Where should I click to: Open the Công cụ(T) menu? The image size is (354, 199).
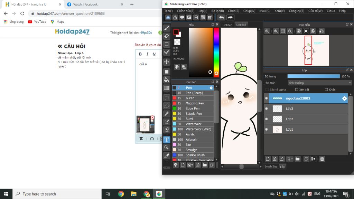click(296, 11)
